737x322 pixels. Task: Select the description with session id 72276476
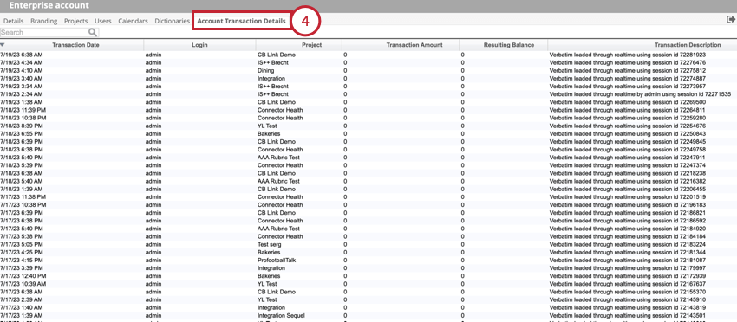pyautogui.click(x=628, y=62)
